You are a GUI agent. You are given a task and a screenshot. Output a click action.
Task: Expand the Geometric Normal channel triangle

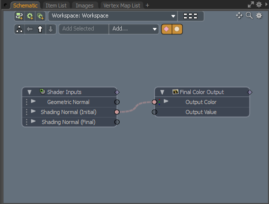coord(33,101)
